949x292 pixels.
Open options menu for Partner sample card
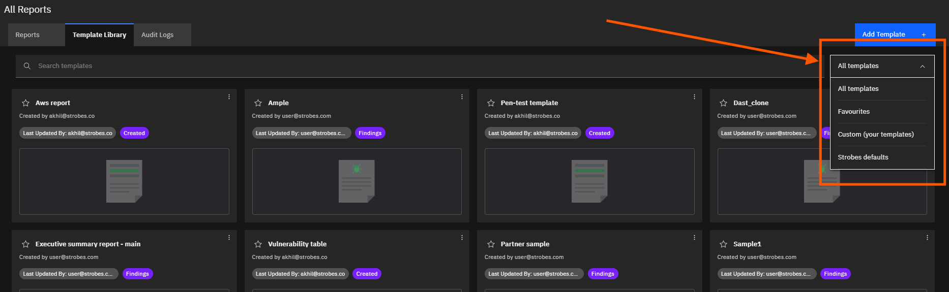point(694,237)
